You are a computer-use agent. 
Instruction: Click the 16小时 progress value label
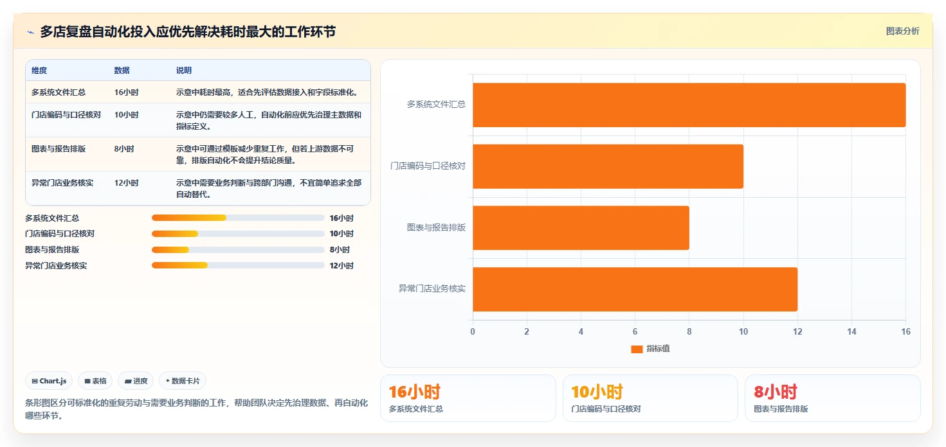tap(341, 218)
